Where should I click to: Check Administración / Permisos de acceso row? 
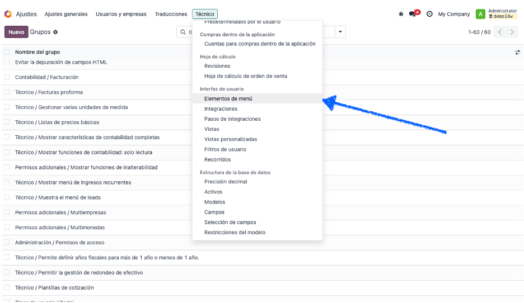7,242
